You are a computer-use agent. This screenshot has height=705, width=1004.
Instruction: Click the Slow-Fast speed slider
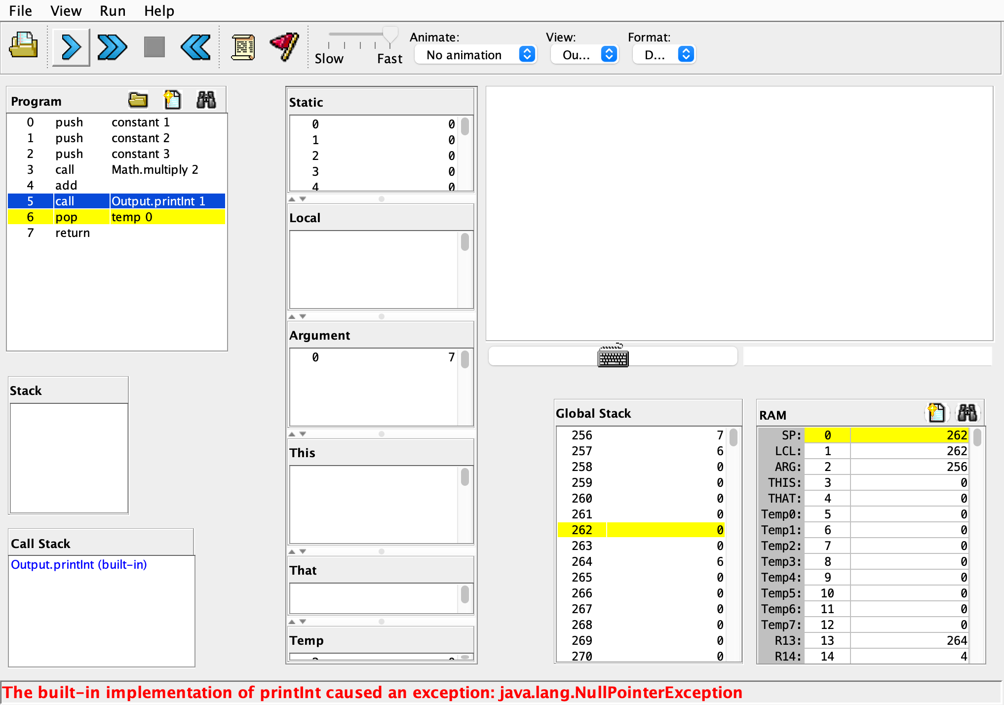pos(390,35)
